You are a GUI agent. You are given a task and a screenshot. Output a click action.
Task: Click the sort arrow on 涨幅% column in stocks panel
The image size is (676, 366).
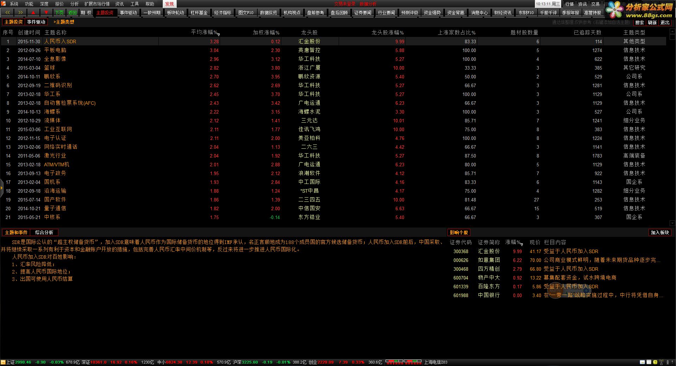(521, 244)
